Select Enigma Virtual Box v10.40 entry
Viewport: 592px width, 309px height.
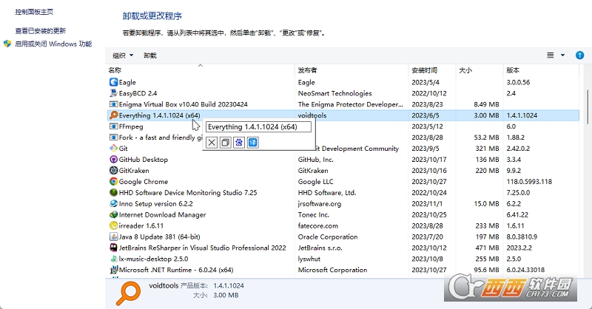coord(183,104)
